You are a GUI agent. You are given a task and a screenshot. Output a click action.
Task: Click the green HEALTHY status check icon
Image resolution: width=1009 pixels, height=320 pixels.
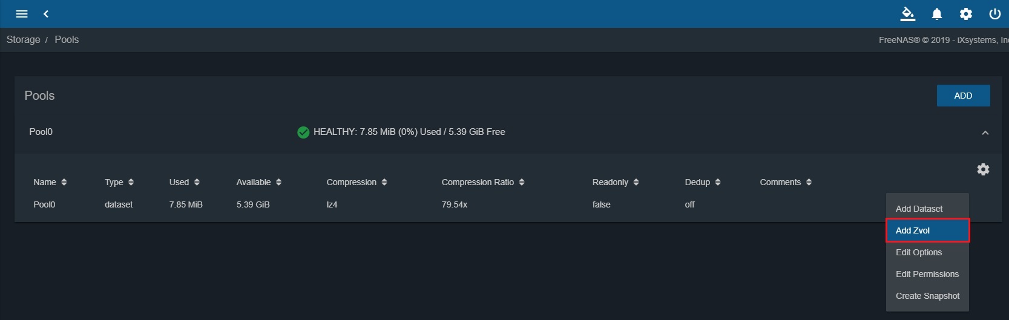coord(303,132)
